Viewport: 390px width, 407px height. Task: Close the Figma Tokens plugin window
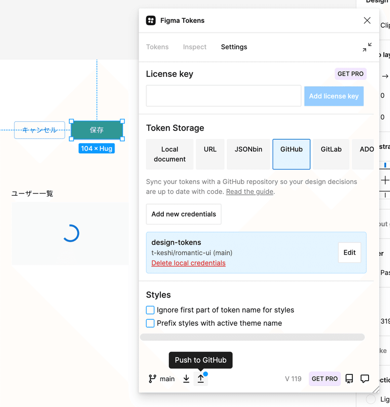coord(367,20)
